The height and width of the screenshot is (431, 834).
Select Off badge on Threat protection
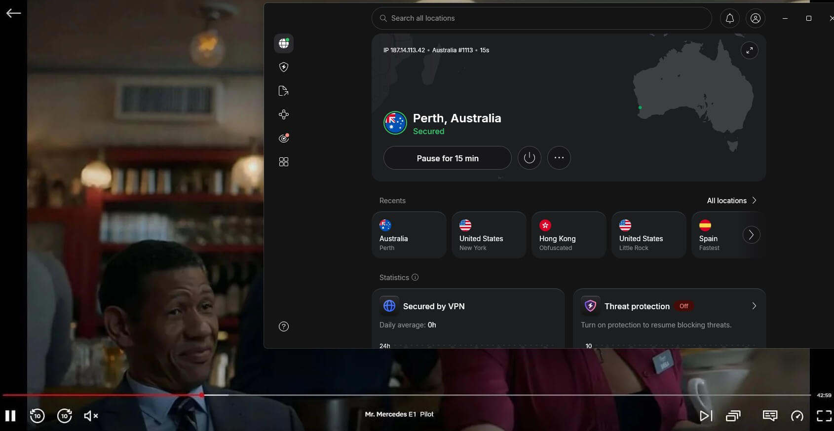[x=683, y=306]
